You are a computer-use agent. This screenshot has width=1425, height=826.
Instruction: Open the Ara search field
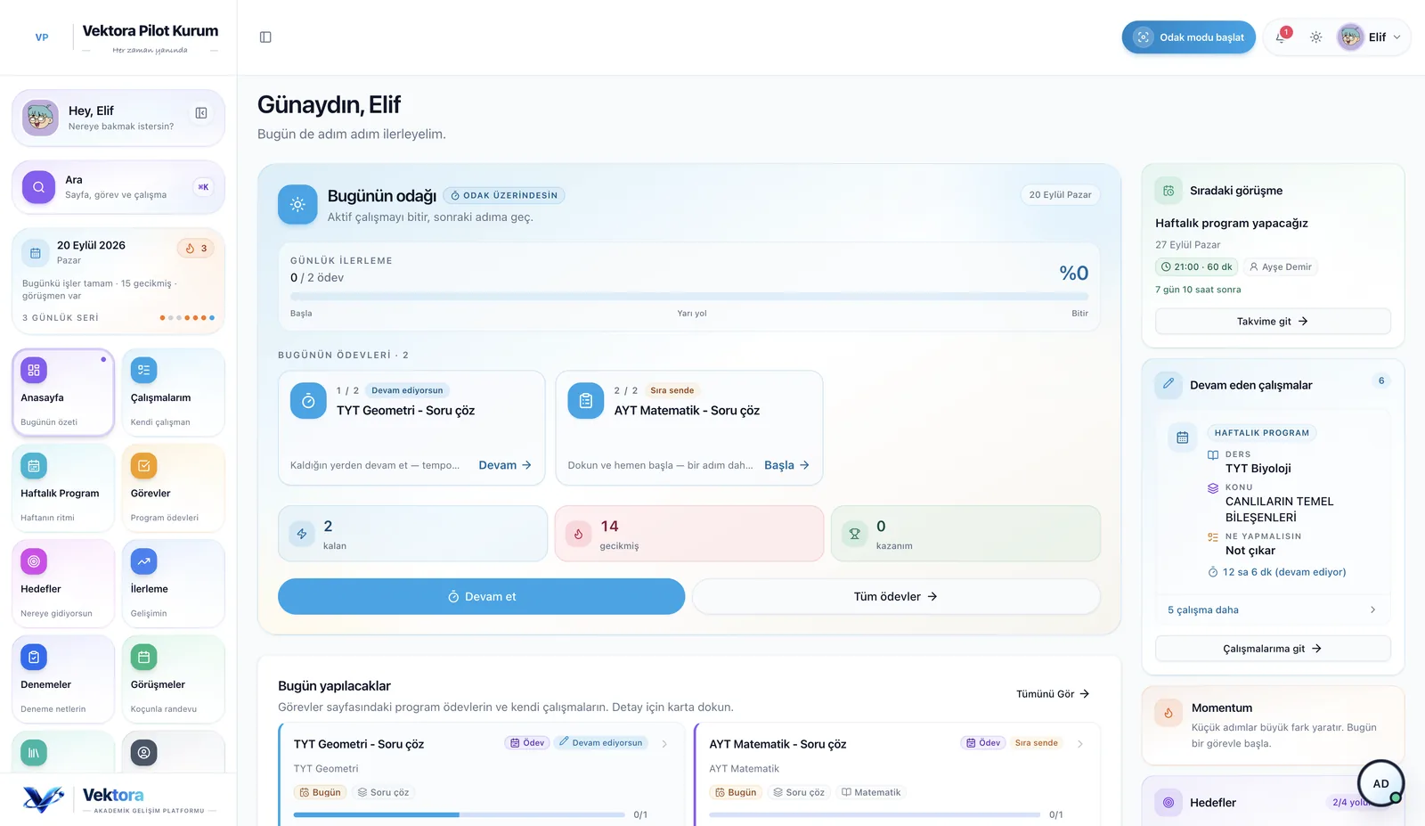pos(118,187)
